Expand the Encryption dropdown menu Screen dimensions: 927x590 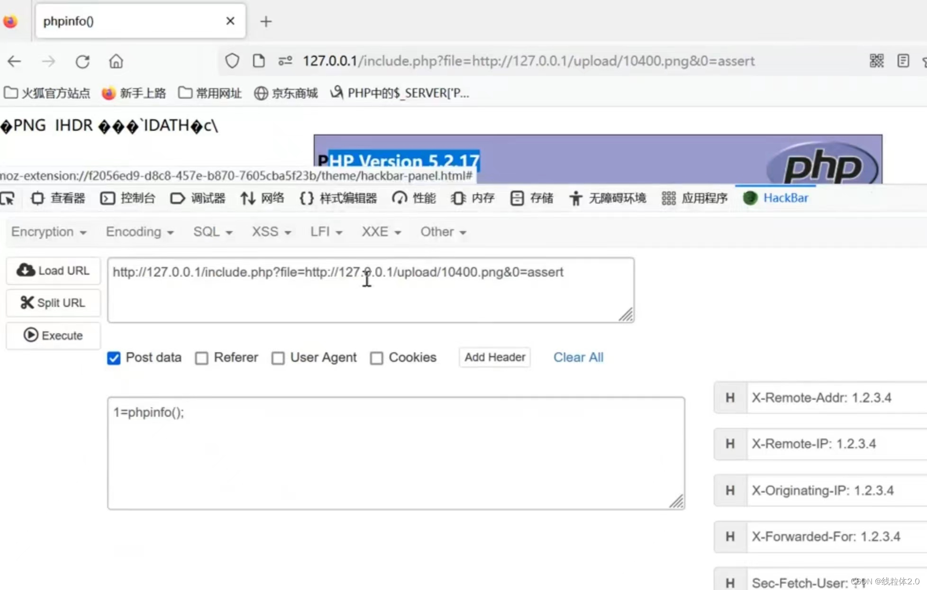tap(49, 232)
